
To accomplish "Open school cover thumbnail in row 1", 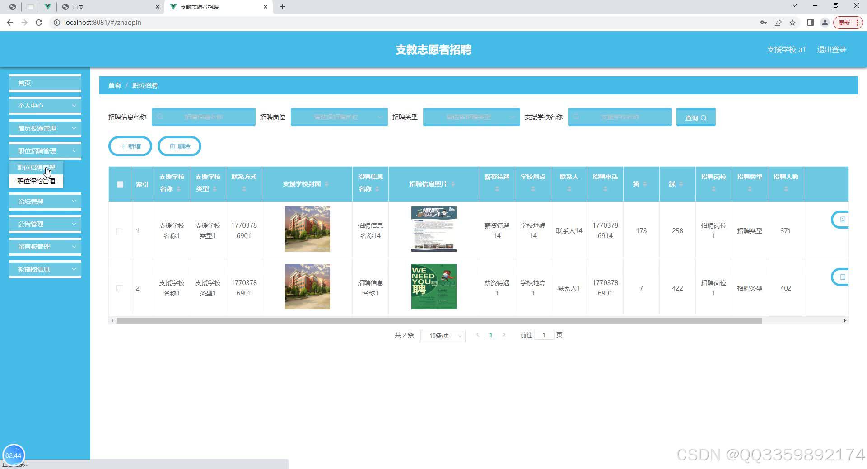I will 308,229.
